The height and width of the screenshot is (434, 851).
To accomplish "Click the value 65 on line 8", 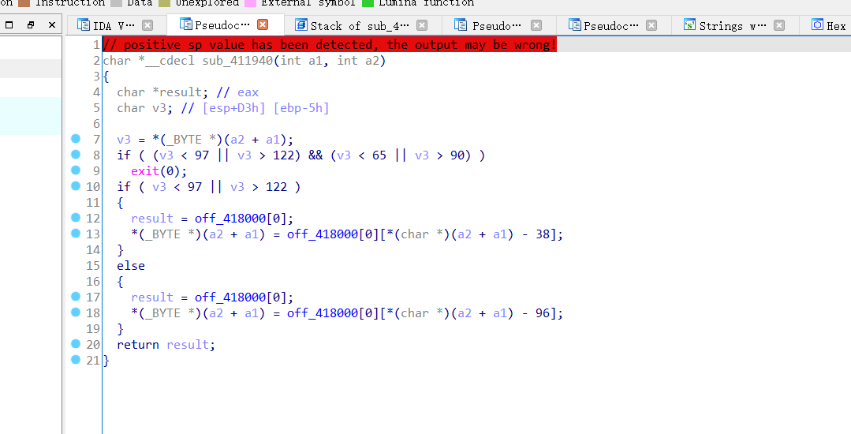I will coord(379,155).
